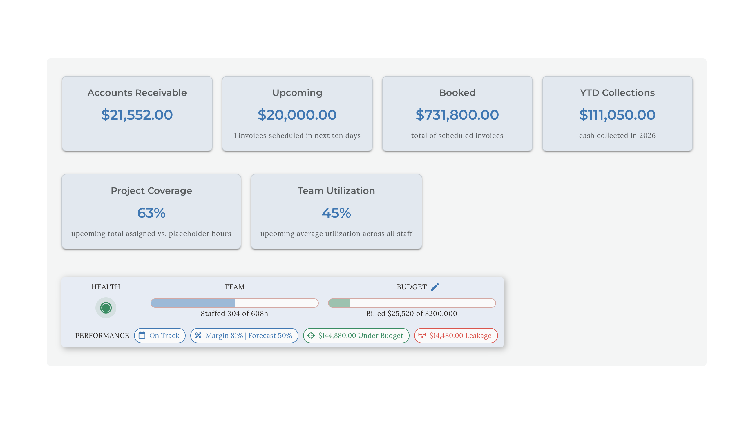Screen dimensions: 744x426
Task: Open the Margin 81% | Forecast 50% pill
Action: tap(244, 336)
